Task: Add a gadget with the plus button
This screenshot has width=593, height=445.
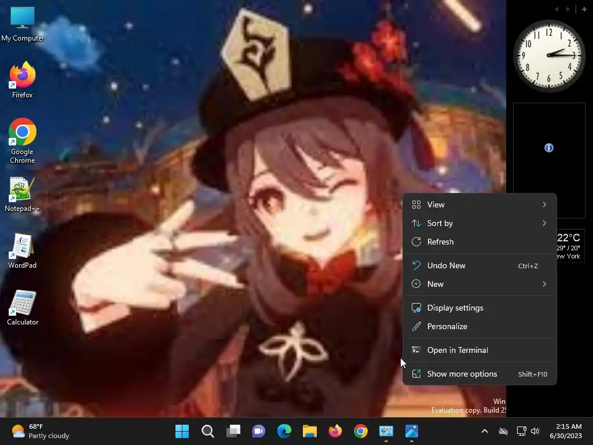Action: coord(584,9)
